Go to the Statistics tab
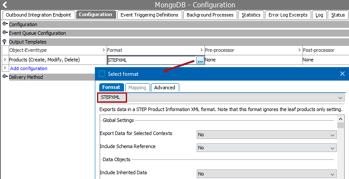This screenshot has height=179, width=349. (251, 15)
